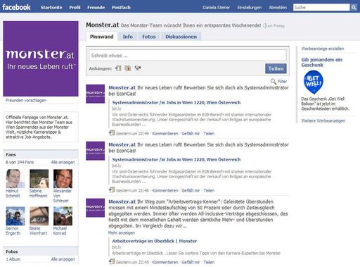Click the Get Well balloon gift icon
The height and width of the screenshot is (267, 360).
click(314, 82)
